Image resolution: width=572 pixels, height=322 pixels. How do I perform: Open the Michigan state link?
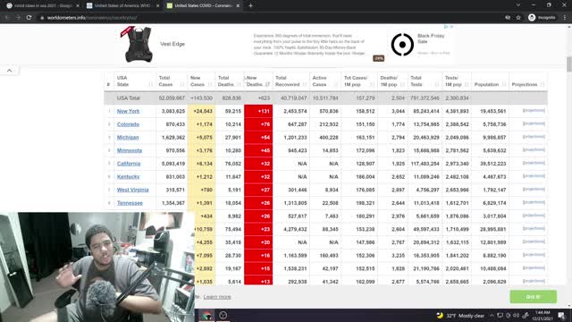[128, 137]
